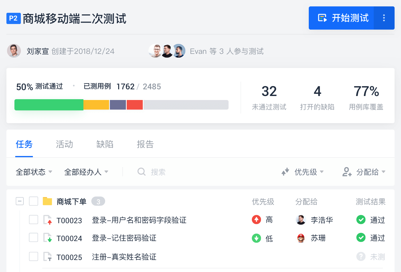Screen dimensions: 401x272
Task: Click the yellow 商城下单 folder icon
Action: point(47,201)
